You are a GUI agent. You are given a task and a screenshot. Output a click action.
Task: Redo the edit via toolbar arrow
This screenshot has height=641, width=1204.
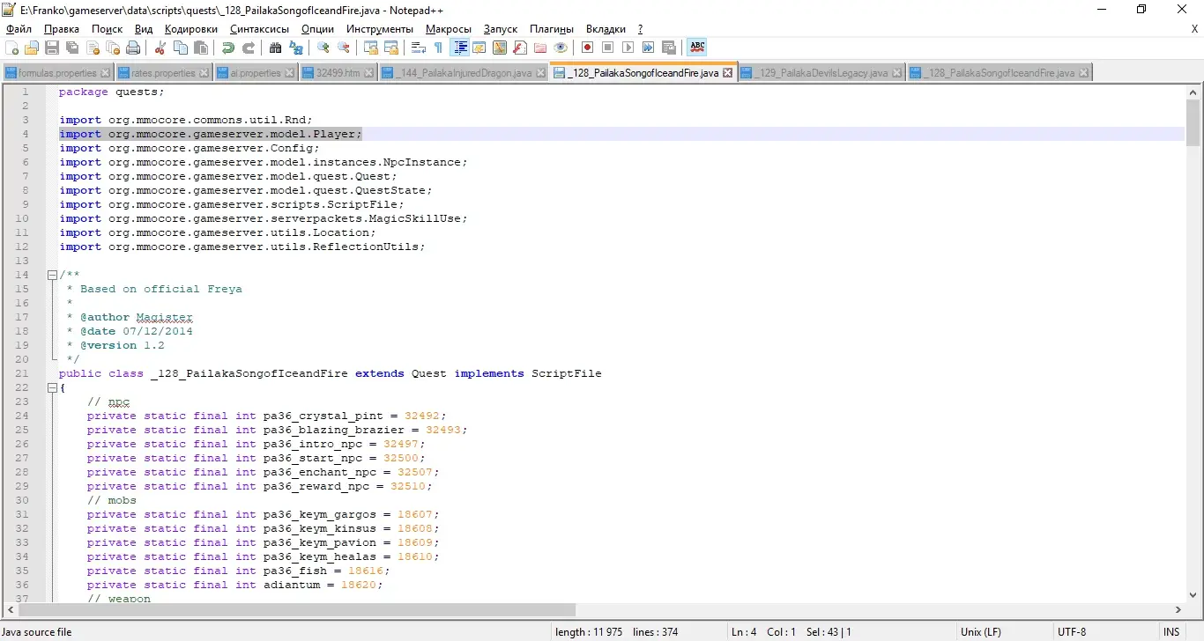[x=249, y=48]
